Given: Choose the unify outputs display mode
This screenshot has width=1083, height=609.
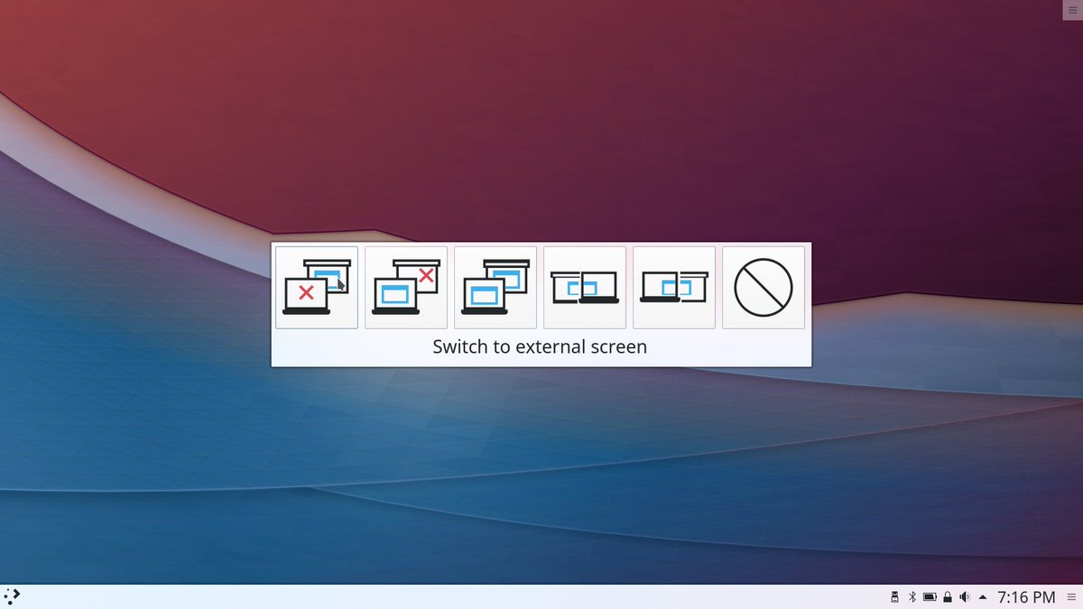Looking at the screenshot, I should pyautogui.click(x=495, y=287).
